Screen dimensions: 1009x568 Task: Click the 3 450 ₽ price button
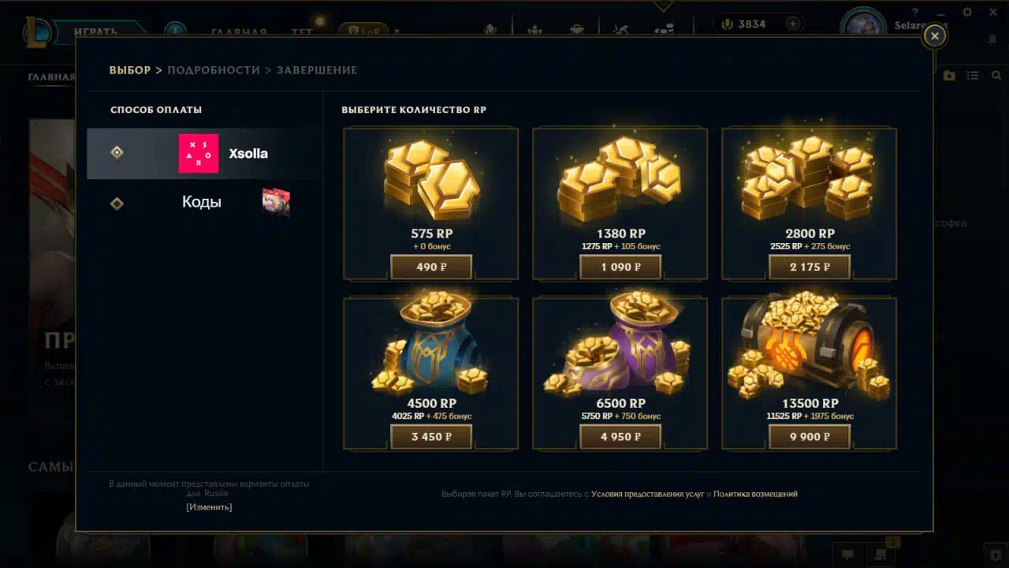tap(431, 436)
